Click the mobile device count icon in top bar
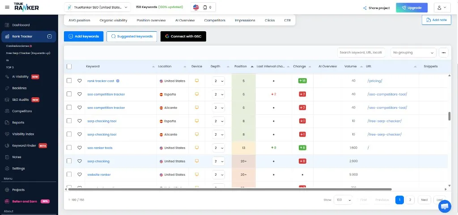Image resolution: width=458 pixels, height=215 pixels. coord(205,8)
